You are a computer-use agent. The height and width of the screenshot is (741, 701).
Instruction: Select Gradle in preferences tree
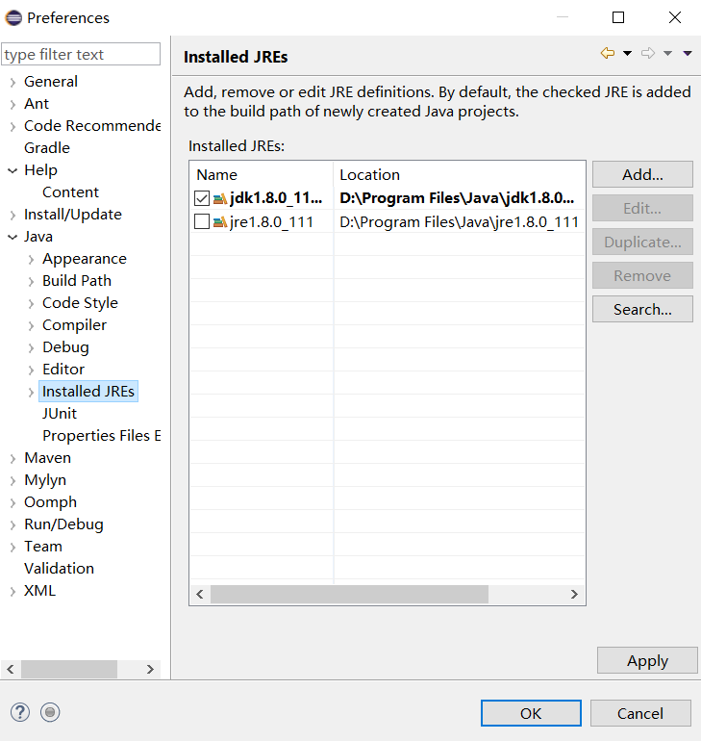tap(47, 148)
